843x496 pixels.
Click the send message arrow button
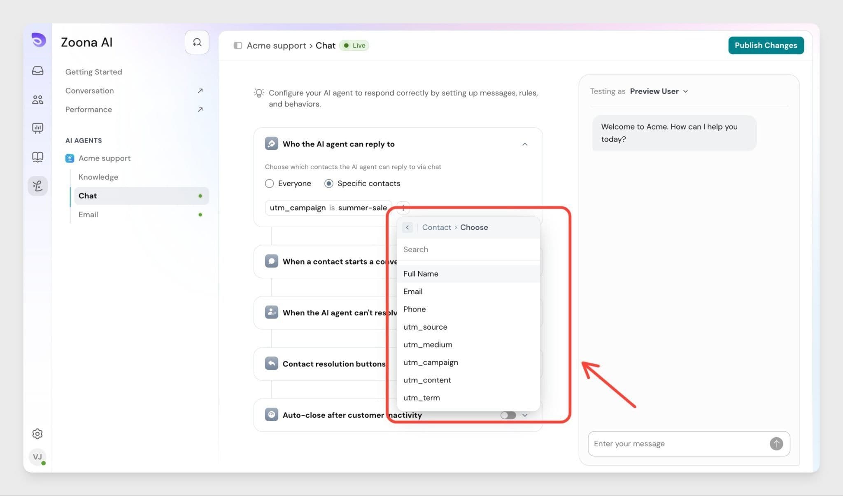(776, 443)
